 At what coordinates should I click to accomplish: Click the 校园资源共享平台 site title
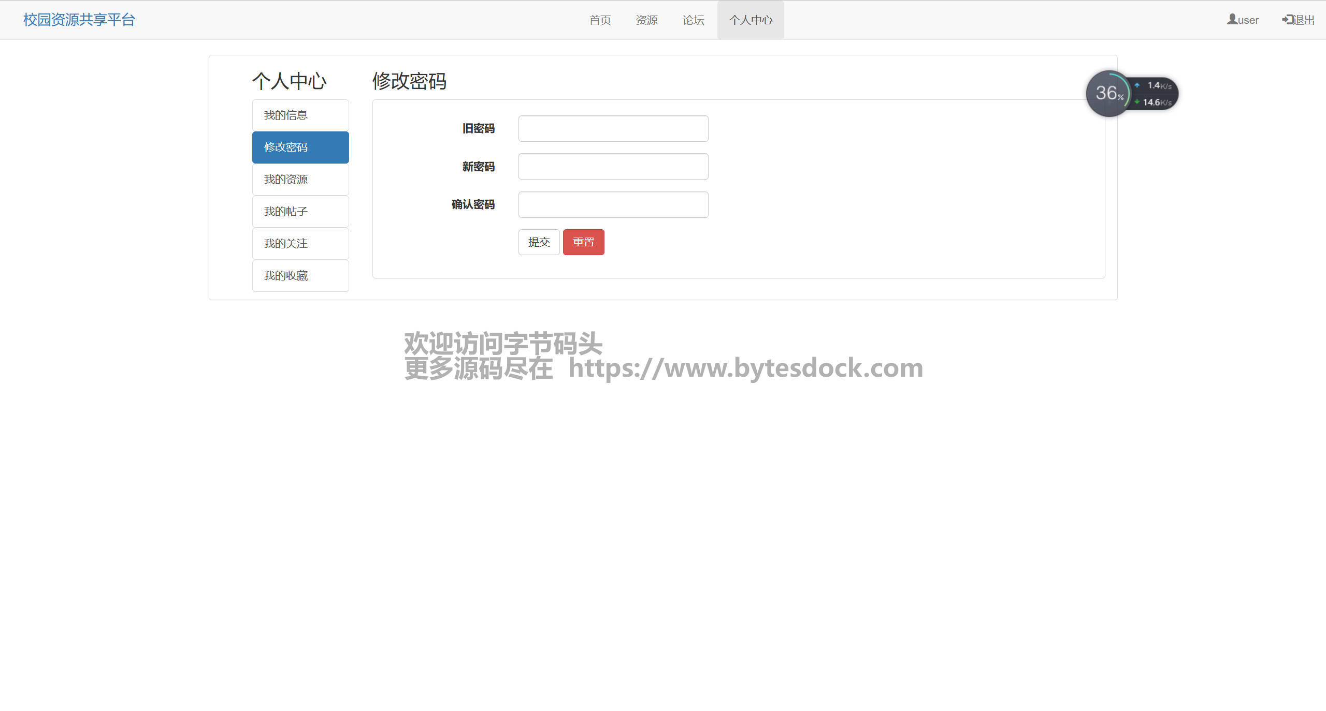79,20
